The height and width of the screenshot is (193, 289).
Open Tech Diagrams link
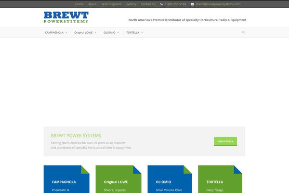pyautogui.click(x=111, y=4)
